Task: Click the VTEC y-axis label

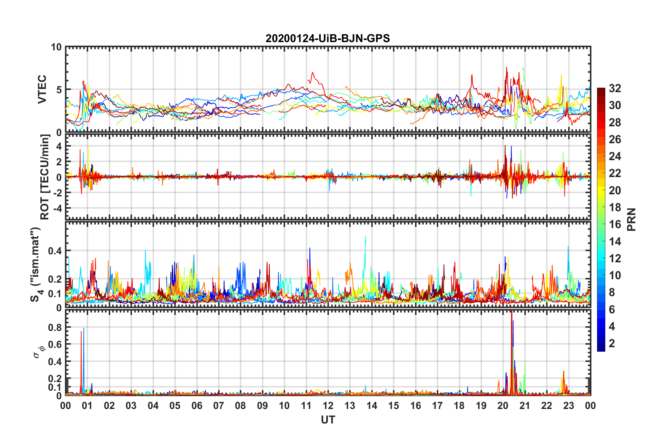Action: click(x=42, y=89)
